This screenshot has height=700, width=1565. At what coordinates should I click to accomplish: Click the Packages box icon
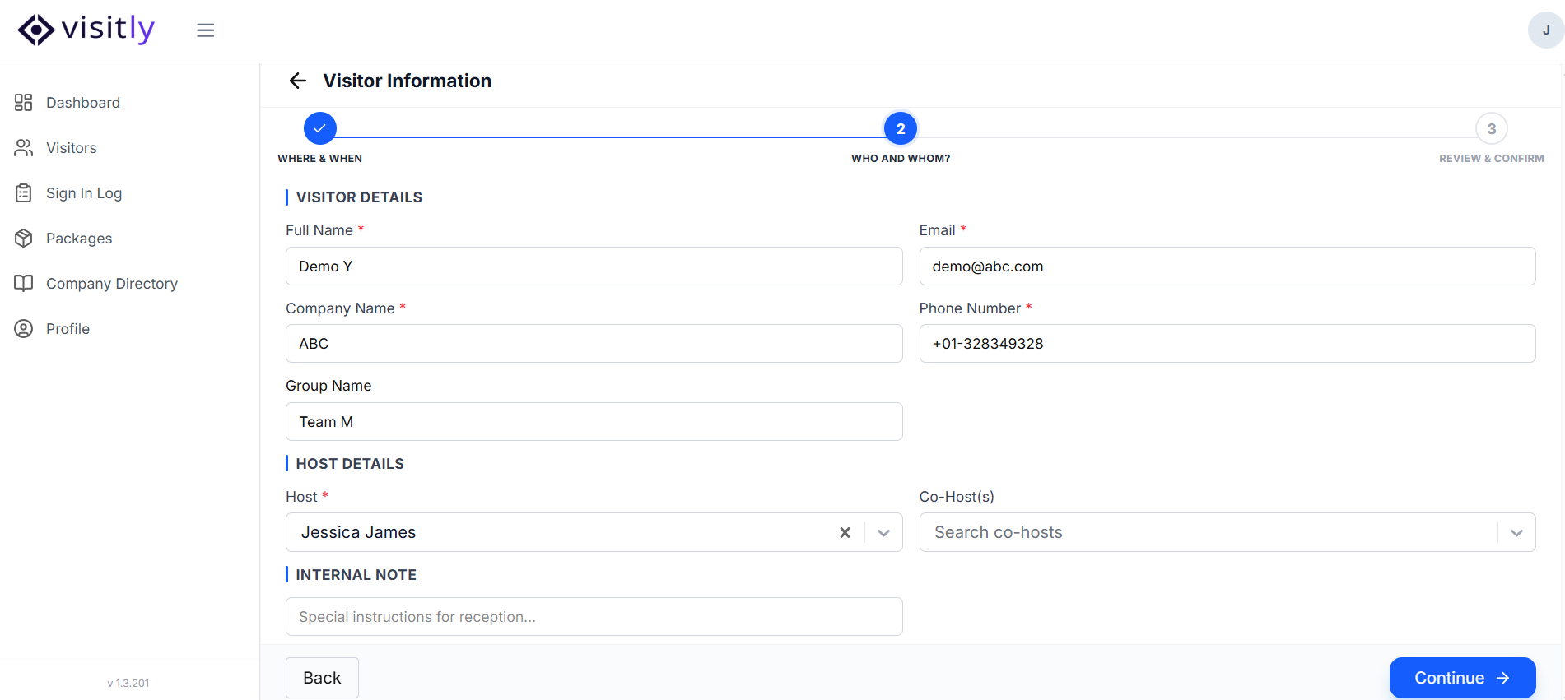[24, 239]
